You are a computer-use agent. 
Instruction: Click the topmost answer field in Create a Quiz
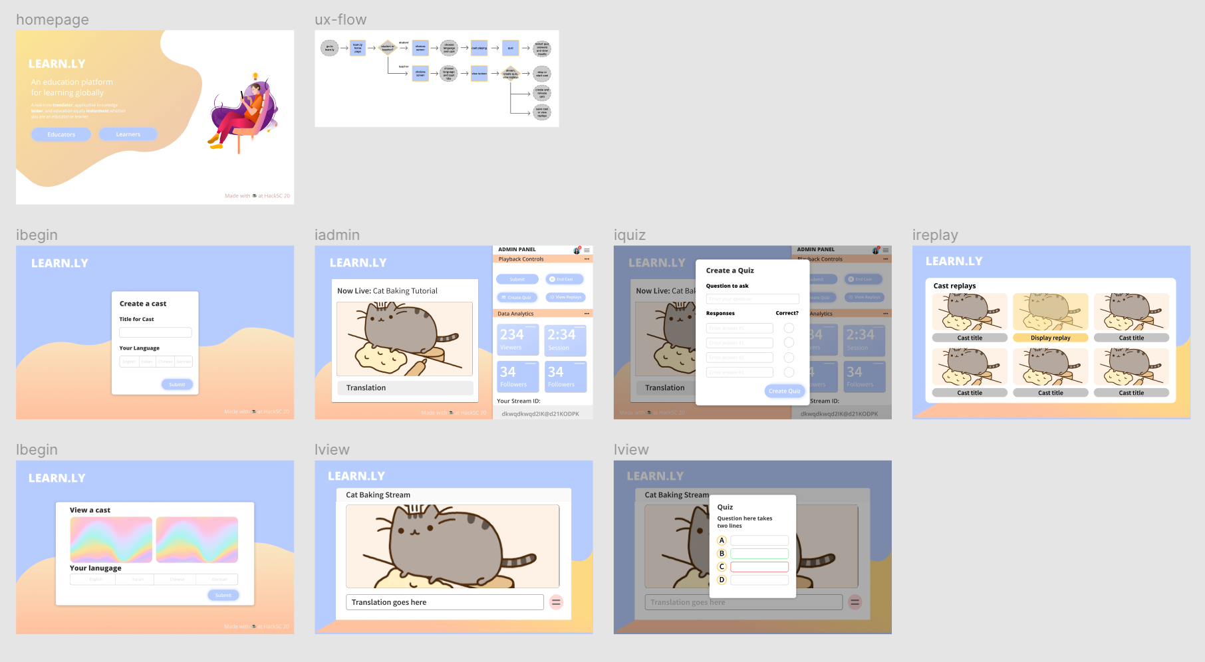739,328
